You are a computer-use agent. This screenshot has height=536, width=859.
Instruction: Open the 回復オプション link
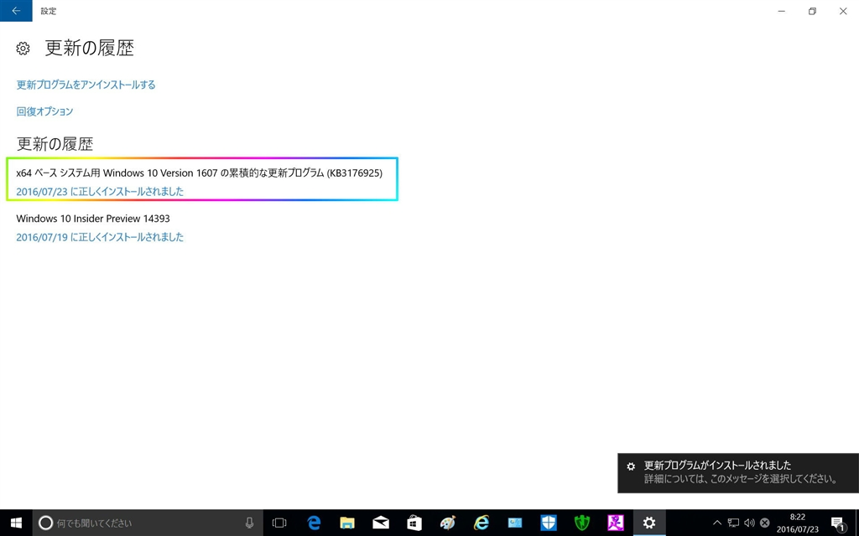[x=45, y=111]
